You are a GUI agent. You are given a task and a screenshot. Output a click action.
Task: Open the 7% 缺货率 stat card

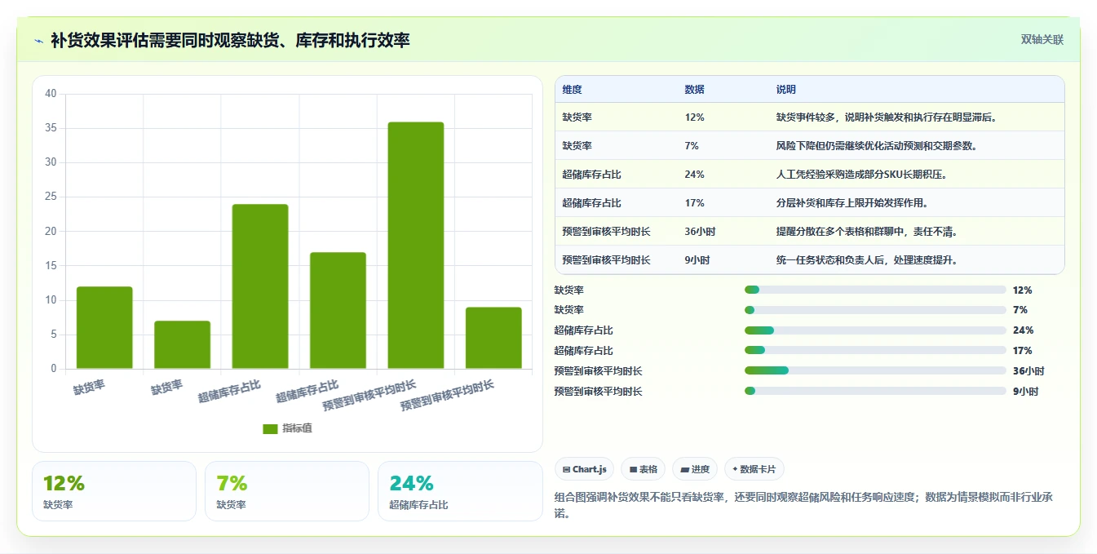287,491
